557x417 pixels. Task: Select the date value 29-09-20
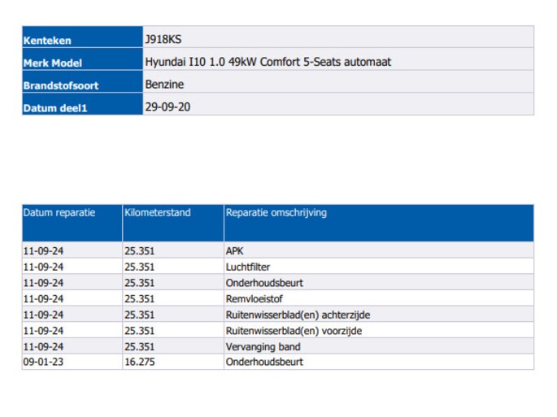(168, 106)
